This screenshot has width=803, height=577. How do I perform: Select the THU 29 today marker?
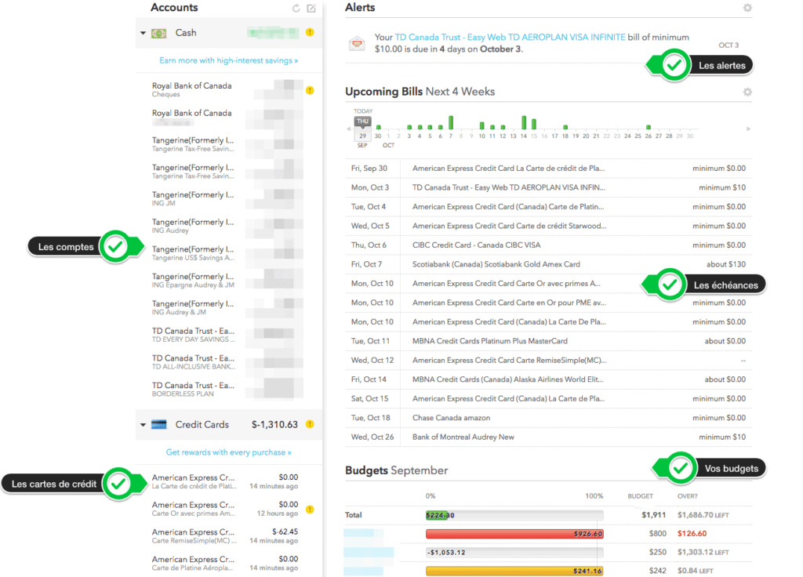[x=362, y=128]
